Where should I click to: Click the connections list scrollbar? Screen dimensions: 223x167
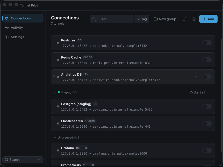(221, 95)
